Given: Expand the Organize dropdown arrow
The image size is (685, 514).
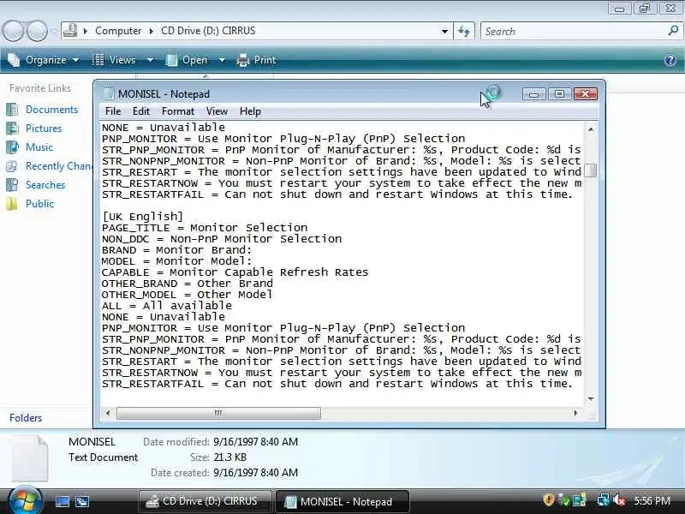Looking at the screenshot, I should coord(75,60).
